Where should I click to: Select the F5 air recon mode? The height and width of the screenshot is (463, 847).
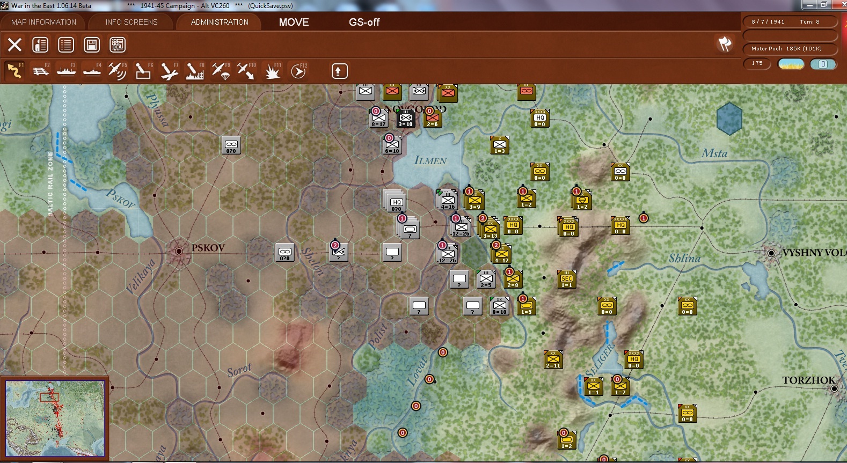pyautogui.click(x=118, y=71)
